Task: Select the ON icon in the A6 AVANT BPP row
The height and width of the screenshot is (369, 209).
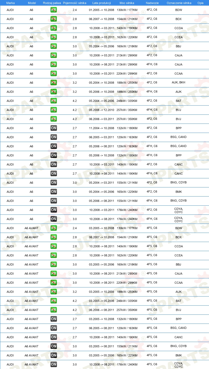Action: coord(54,319)
